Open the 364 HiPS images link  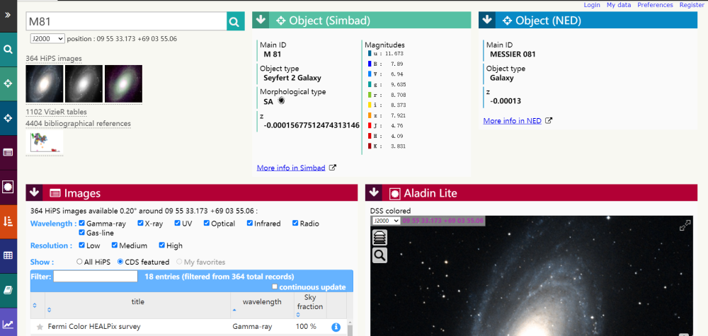(54, 58)
